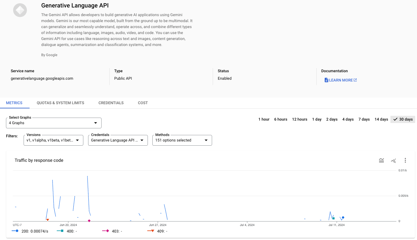
Task: Open the Credentials filter dropdown
Action: point(118,140)
